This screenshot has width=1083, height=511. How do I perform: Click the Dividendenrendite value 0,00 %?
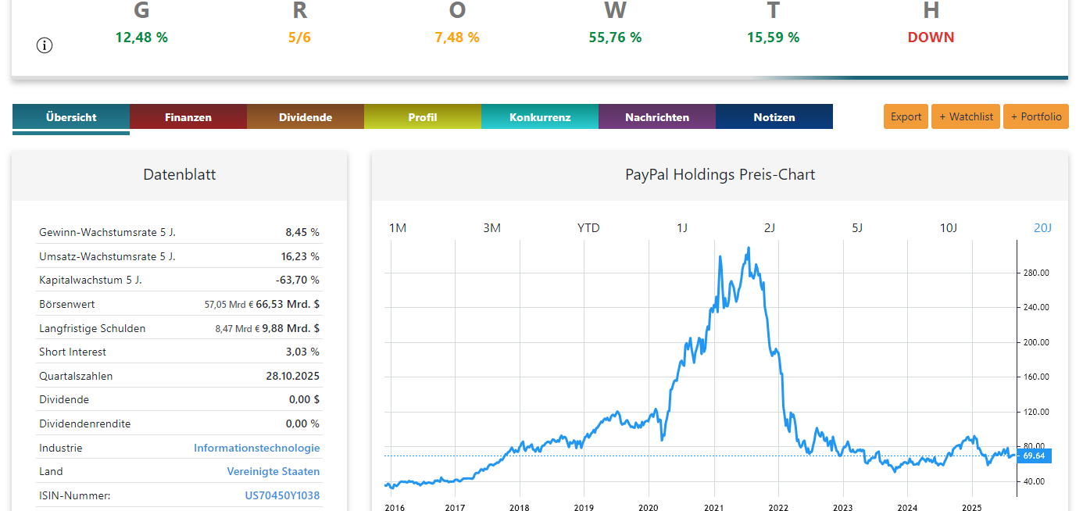[302, 423]
